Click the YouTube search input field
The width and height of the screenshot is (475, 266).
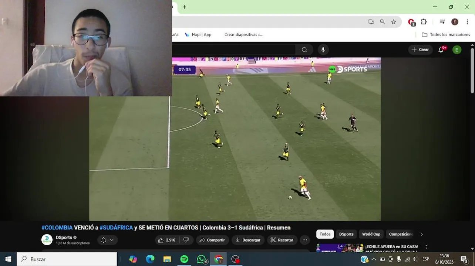point(234,50)
